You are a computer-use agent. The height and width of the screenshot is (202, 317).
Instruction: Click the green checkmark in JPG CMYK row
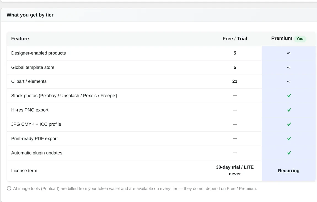[289, 124]
